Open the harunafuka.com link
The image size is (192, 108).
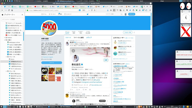pyautogui.click(x=96, y=85)
